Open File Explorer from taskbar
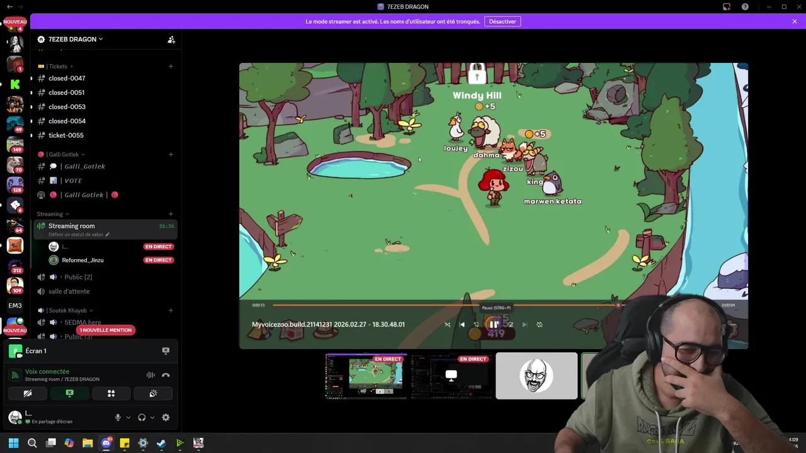This screenshot has height=453, width=806. point(88,443)
